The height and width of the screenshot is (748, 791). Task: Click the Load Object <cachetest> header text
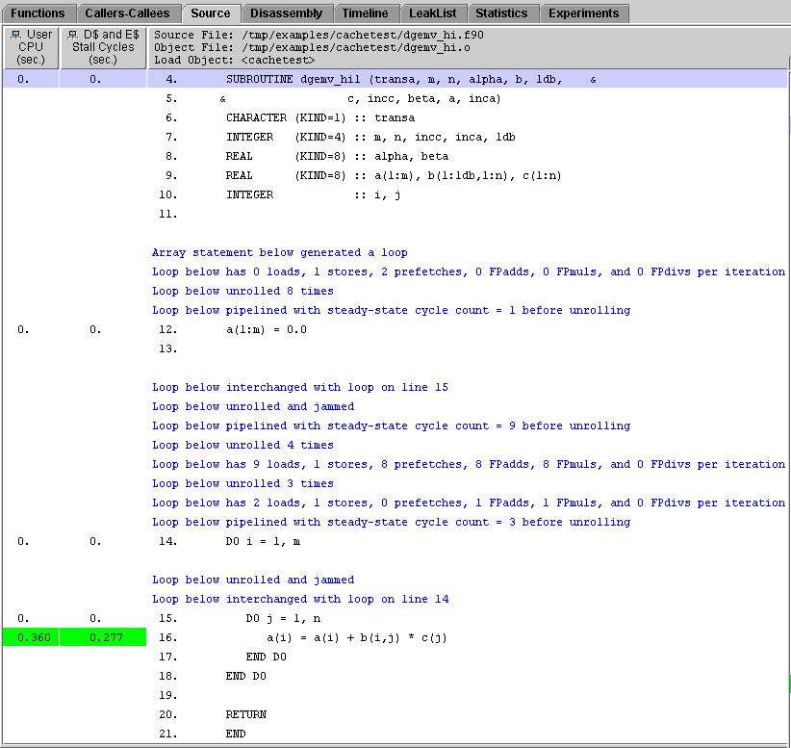pos(235,60)
